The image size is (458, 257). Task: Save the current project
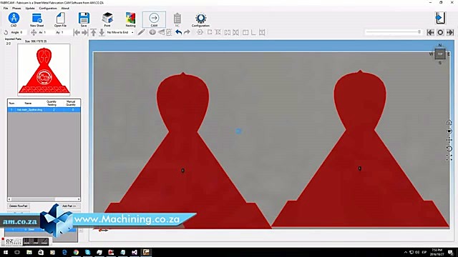(84, 20)
